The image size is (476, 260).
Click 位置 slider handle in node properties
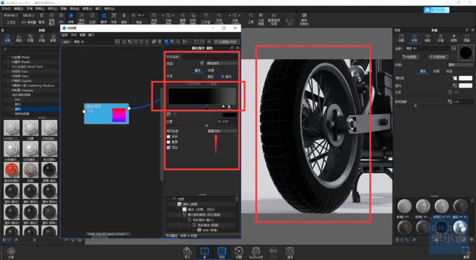[x=207, y=126]
